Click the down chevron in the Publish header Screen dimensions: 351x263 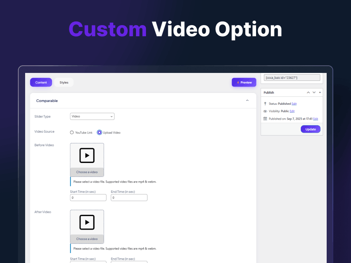(314, 92)
